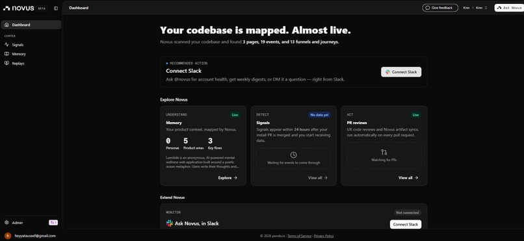Click the first Knn breadcrumb
Viewport: 524px width, 241px height.
tap(466, 8)
